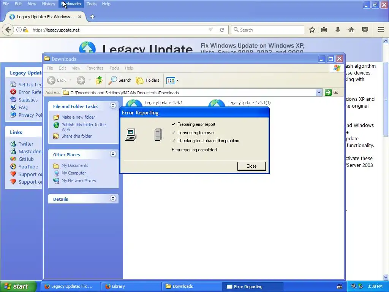
Task: Click Publish this folder to the Web
Action: pyautogui.click(x=84, y=127)
